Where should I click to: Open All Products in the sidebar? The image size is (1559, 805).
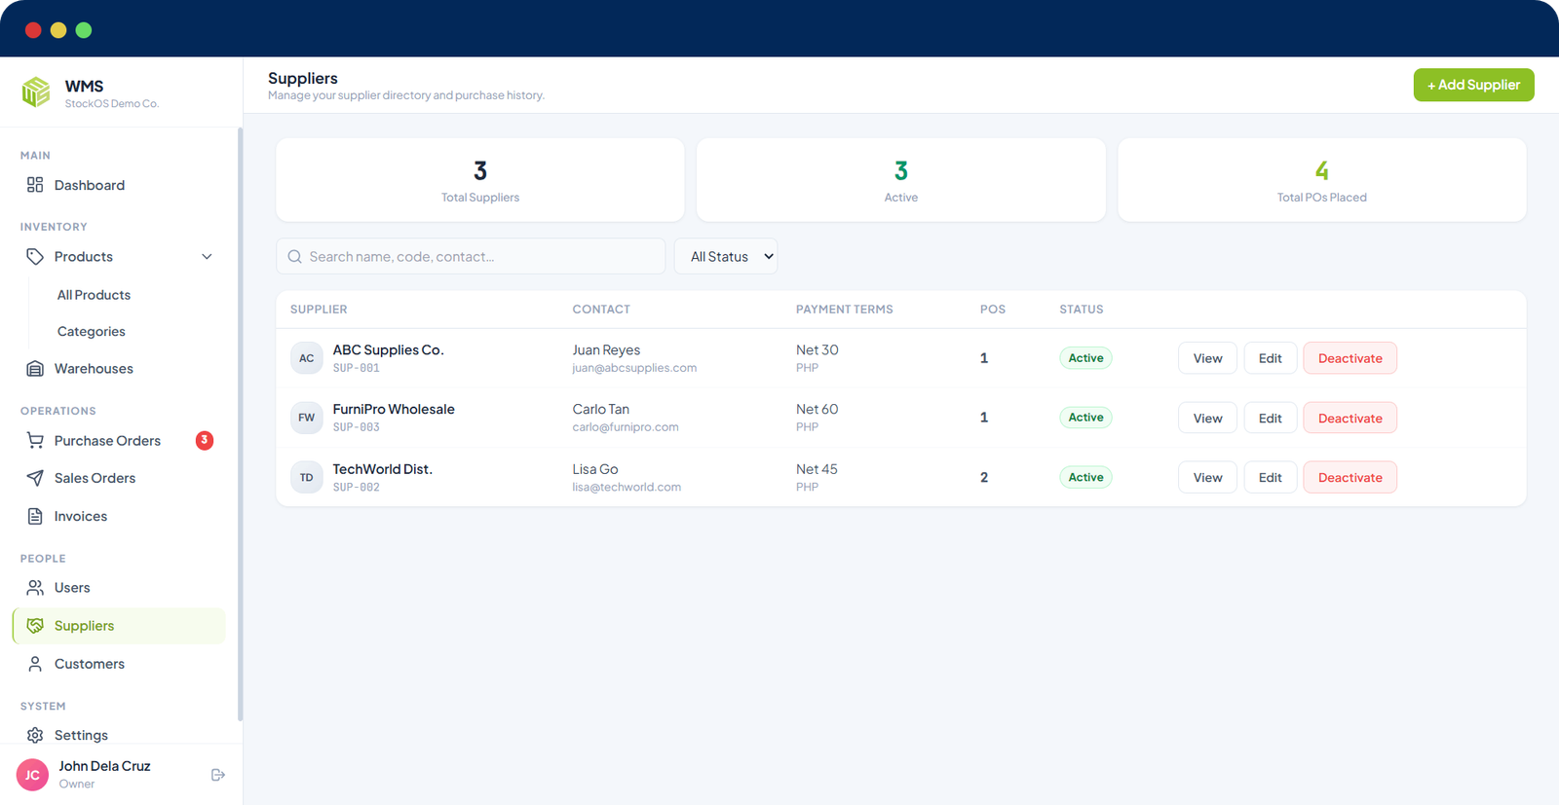(94, 295)
